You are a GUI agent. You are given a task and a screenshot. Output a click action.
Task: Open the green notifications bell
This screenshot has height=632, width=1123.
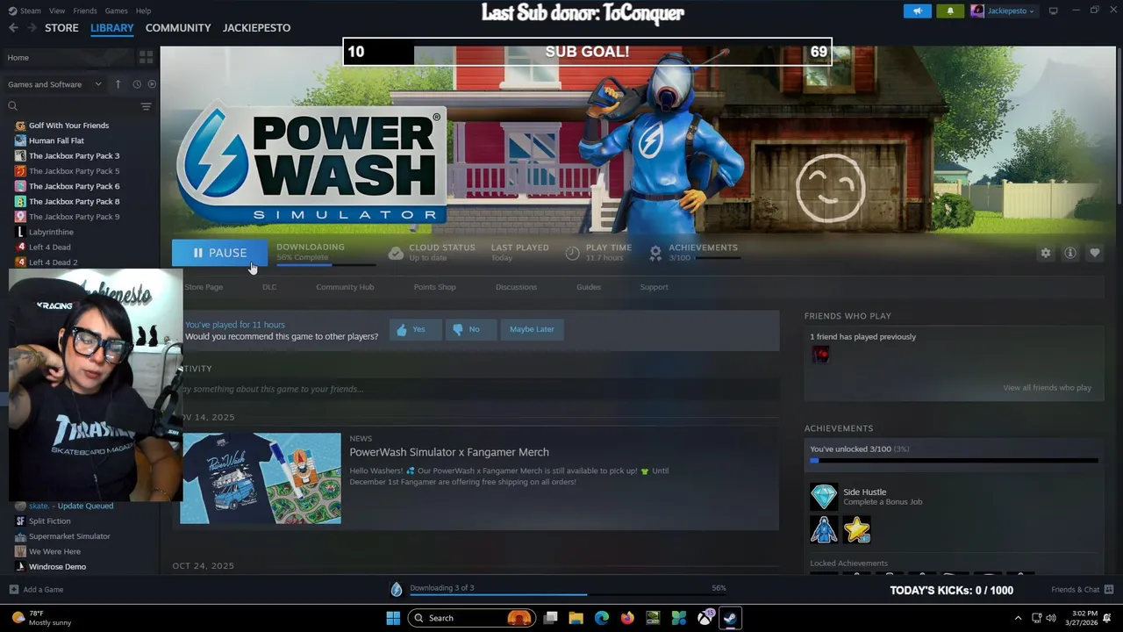(x=950, y=11)
